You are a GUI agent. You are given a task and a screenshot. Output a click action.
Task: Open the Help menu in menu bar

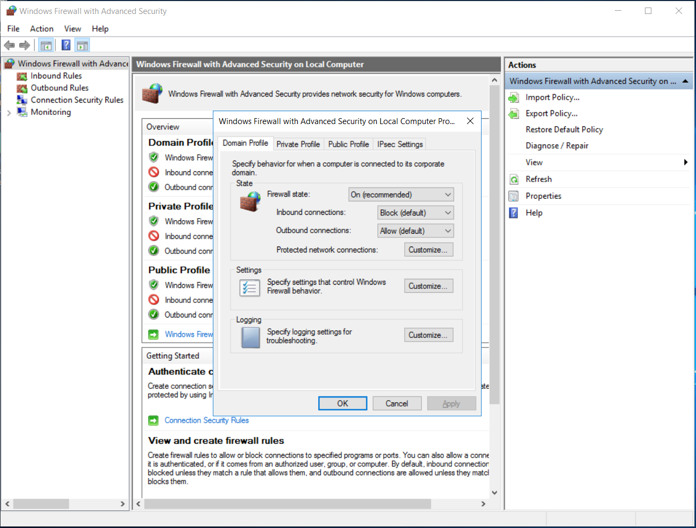coord(100,29)
